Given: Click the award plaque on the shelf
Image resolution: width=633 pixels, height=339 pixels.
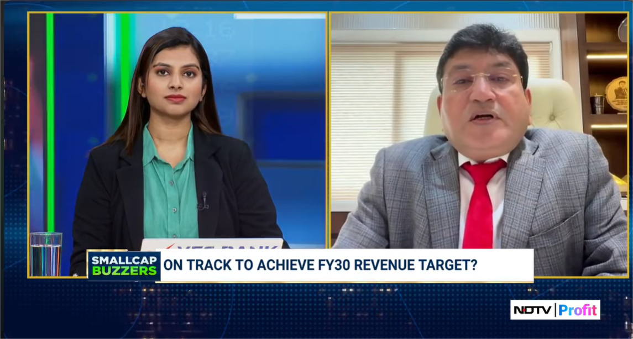Looking at the screenshot, I should coord(616,93).
